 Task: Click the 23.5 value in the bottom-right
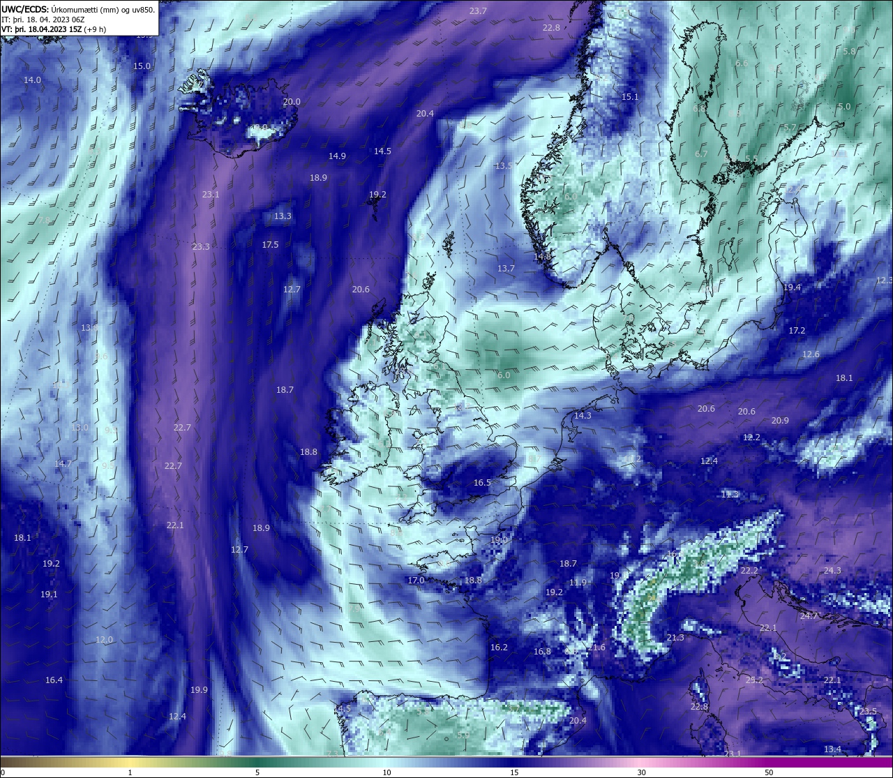pos(868,712)
